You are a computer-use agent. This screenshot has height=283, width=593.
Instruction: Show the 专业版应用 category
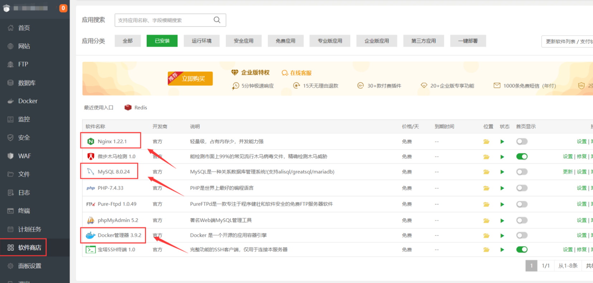(x=330, y=41)
